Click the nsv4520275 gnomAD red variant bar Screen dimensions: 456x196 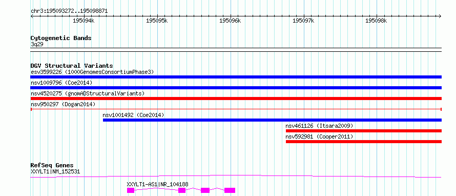[236, 99]
